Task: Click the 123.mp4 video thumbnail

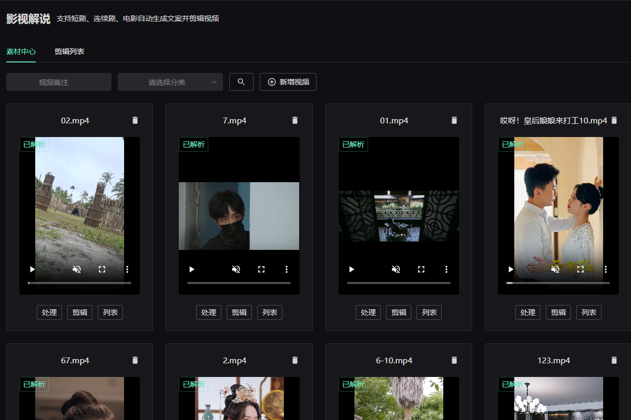Action: 558,398
